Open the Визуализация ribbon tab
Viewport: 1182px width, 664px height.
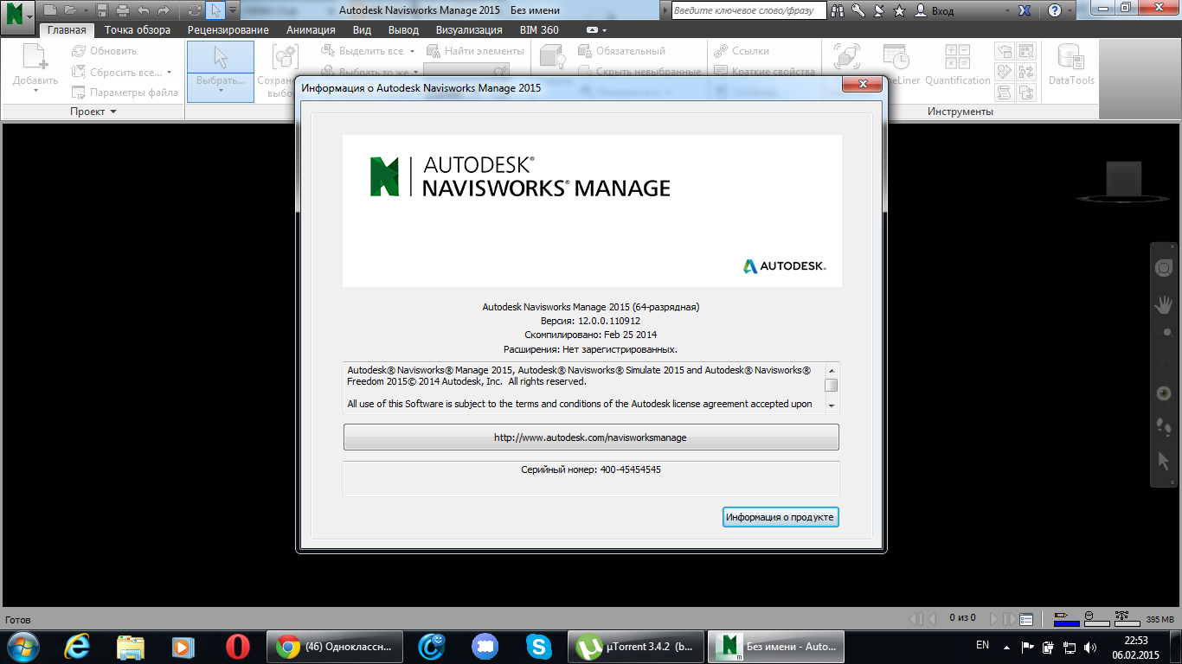point(469,29)
